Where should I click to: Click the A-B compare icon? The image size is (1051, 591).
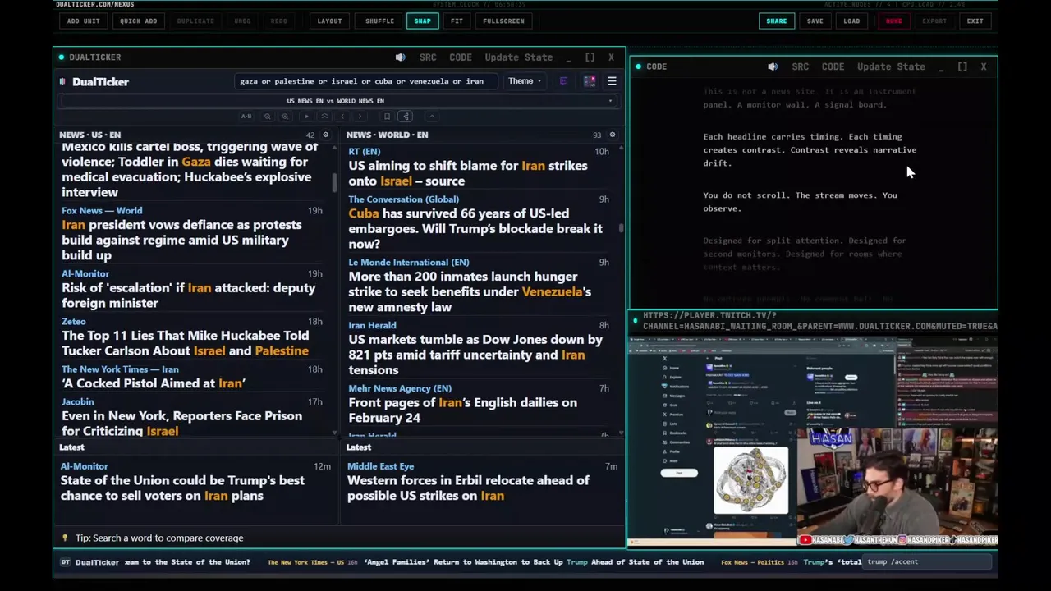(x=246, y=117)
